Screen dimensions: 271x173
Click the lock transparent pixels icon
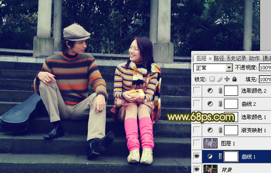coord(212,79)
